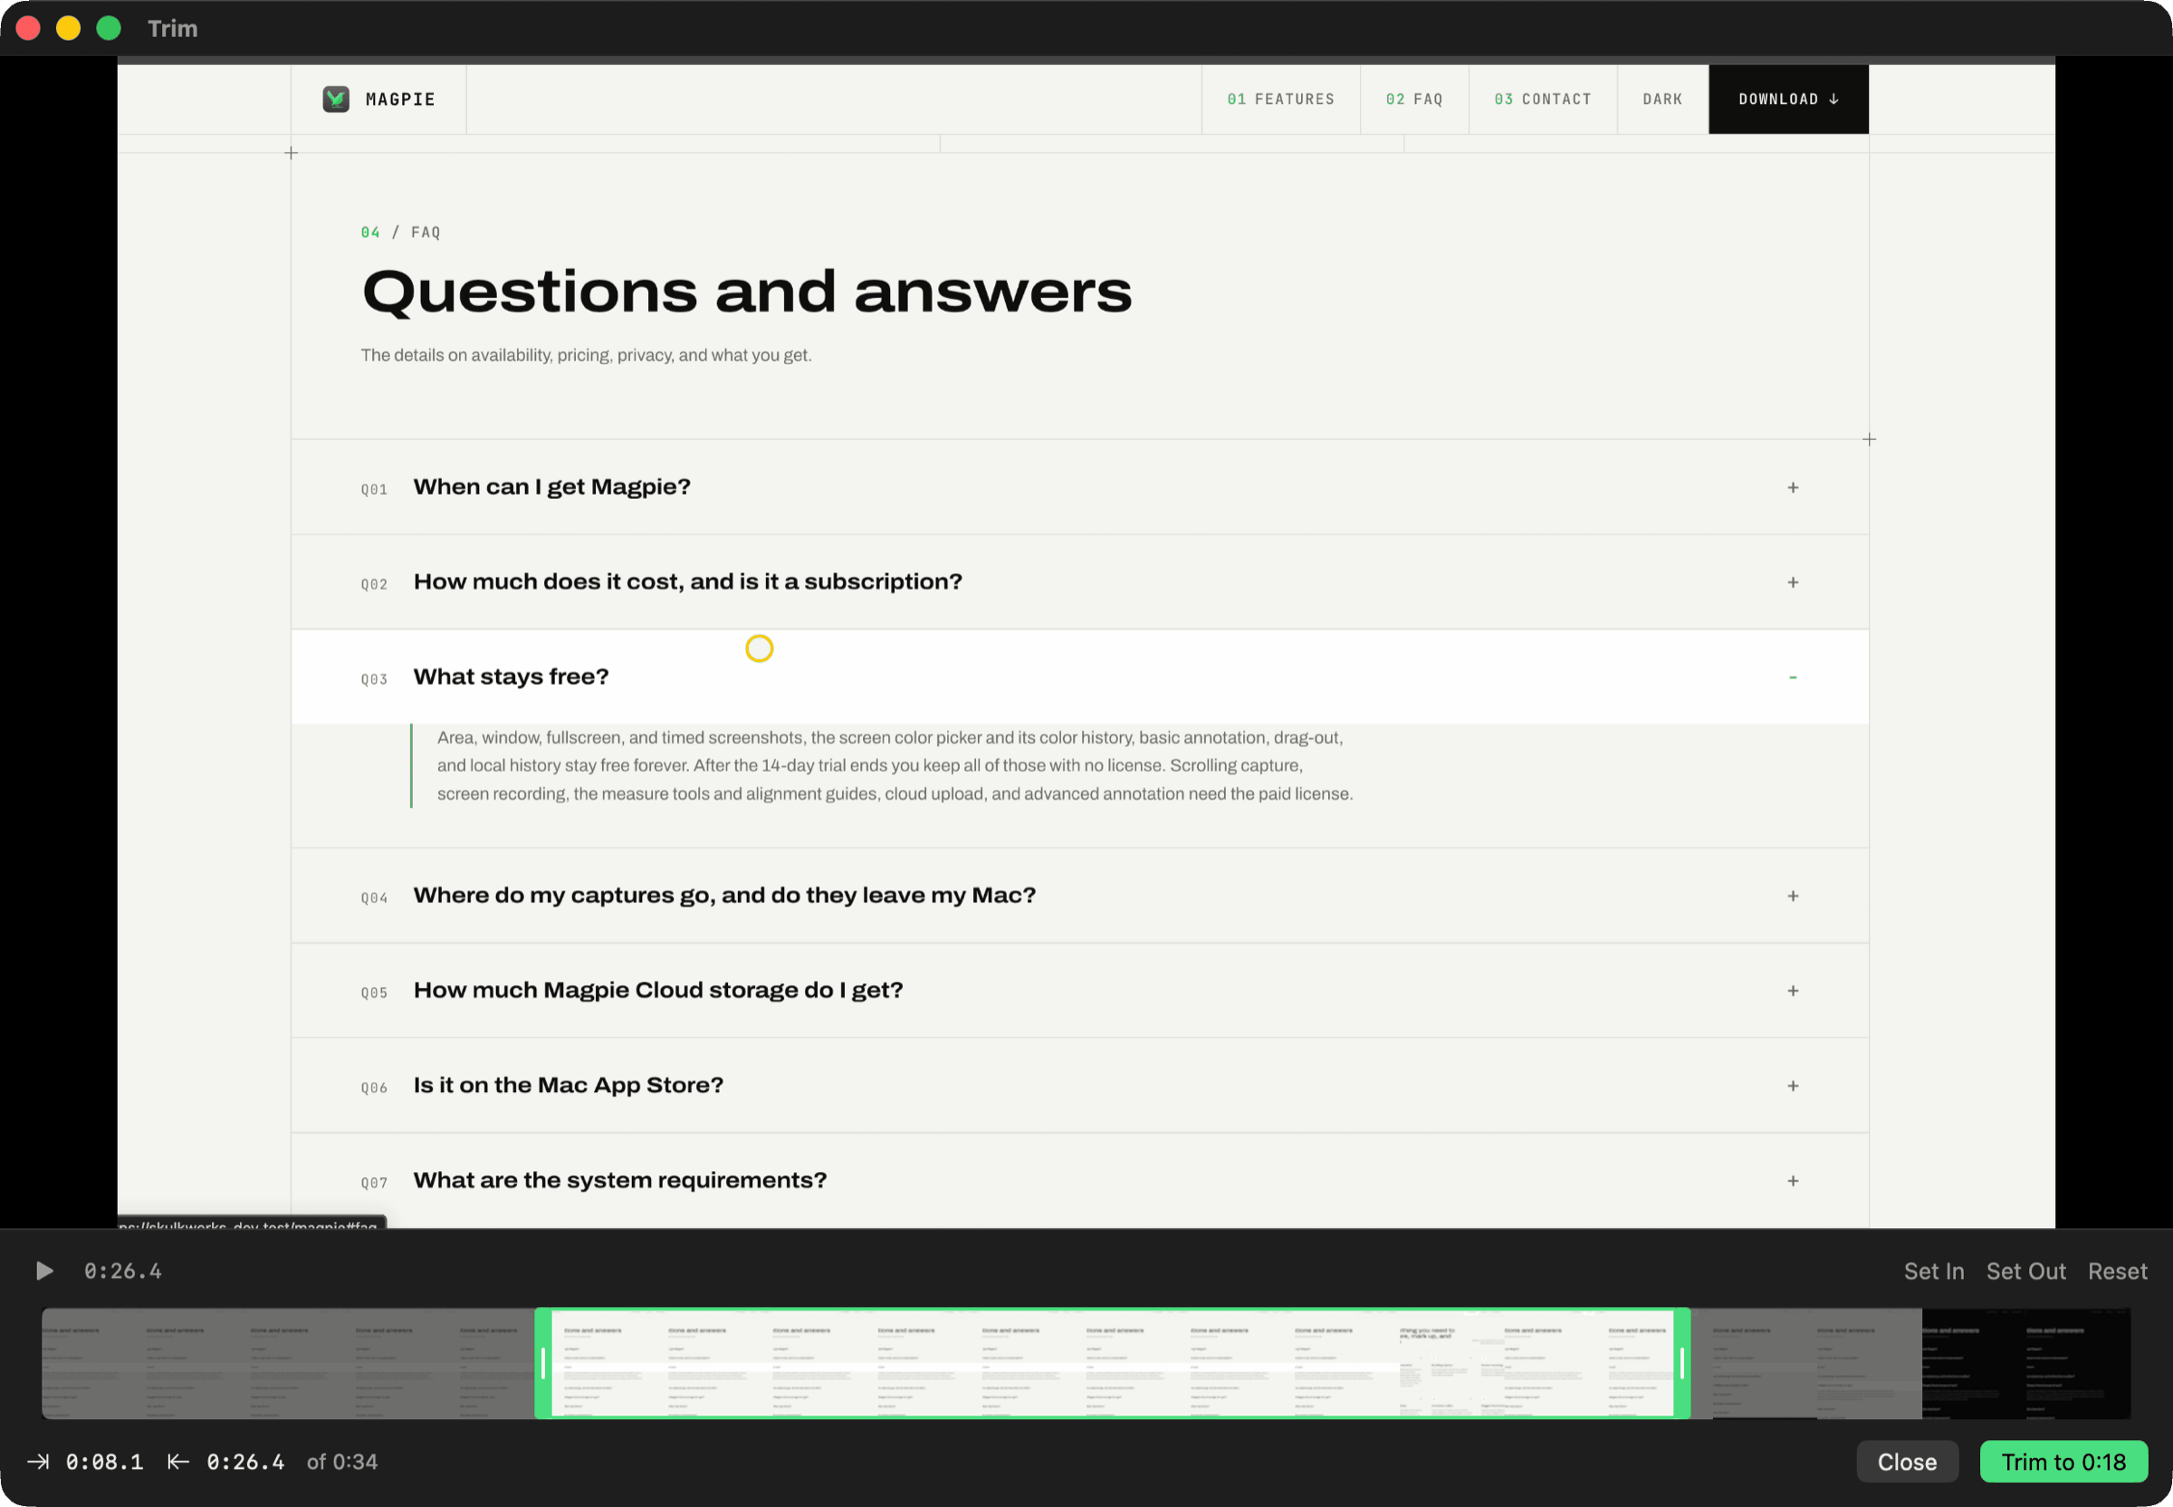The width and height of the screenshot is (2173, 1507).
Task: Open the 02 FAQ nav item
Action: click(x=1414, y=99)
